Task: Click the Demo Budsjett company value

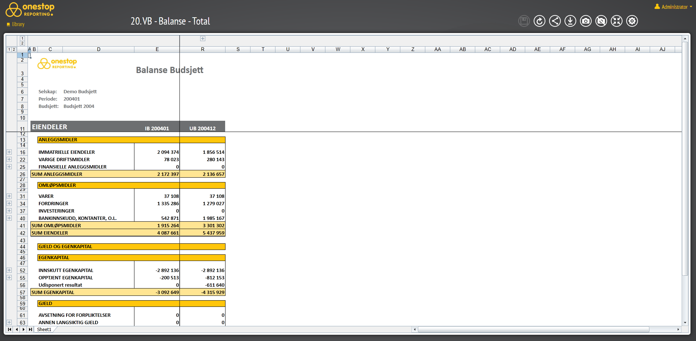Action: (x=80, y=92)
